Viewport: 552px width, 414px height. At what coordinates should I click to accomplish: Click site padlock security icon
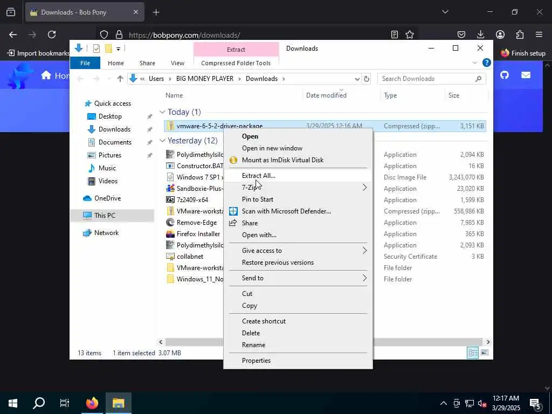tap(119, 34)
